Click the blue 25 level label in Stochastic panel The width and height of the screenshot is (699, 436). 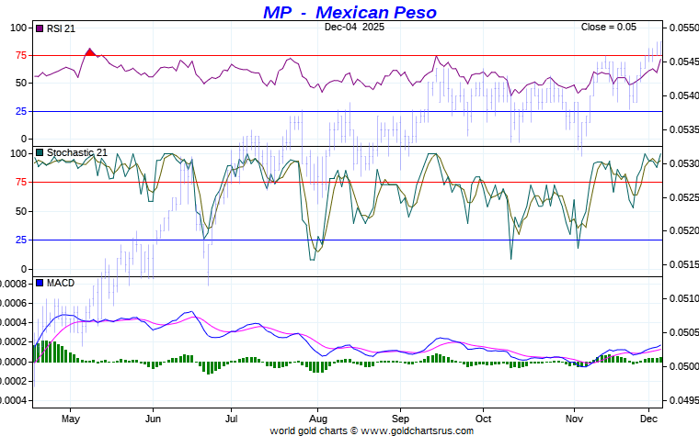click(x=21, y=240)
